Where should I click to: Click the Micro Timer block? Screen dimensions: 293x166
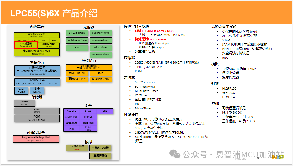(x=100, y=47)
